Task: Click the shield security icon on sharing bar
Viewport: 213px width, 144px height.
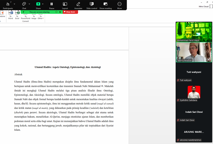Action: 60,12
